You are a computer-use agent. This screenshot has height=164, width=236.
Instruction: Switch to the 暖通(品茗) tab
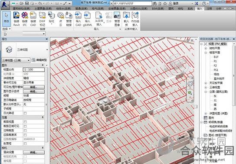(82, 9)
